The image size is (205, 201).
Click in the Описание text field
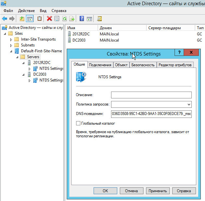151,95
